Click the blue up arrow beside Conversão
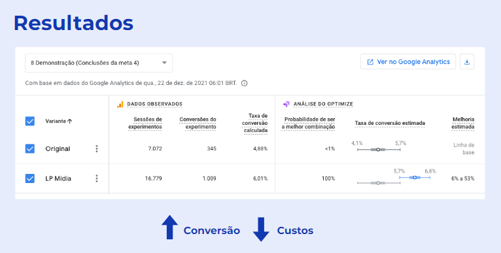 pos(169,227)
